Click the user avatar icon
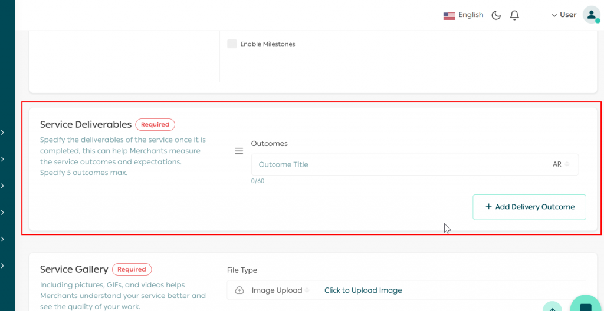The image size is (604, 311). coord(591,15)
